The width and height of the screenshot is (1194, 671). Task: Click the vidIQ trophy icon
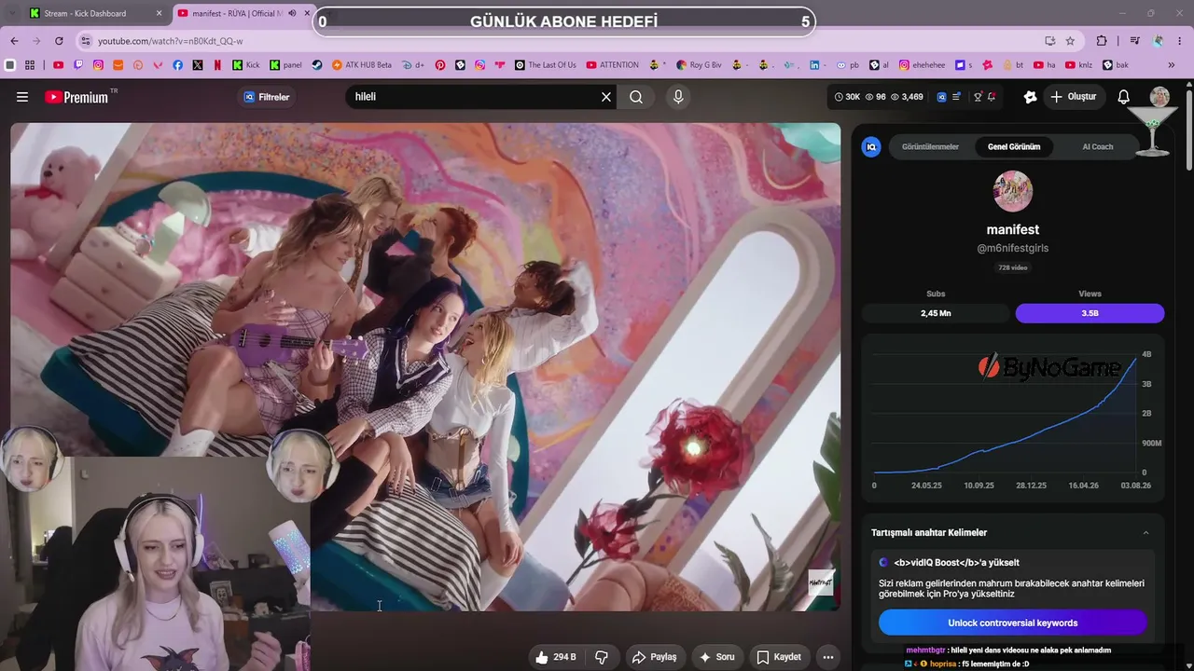[978, 97]
